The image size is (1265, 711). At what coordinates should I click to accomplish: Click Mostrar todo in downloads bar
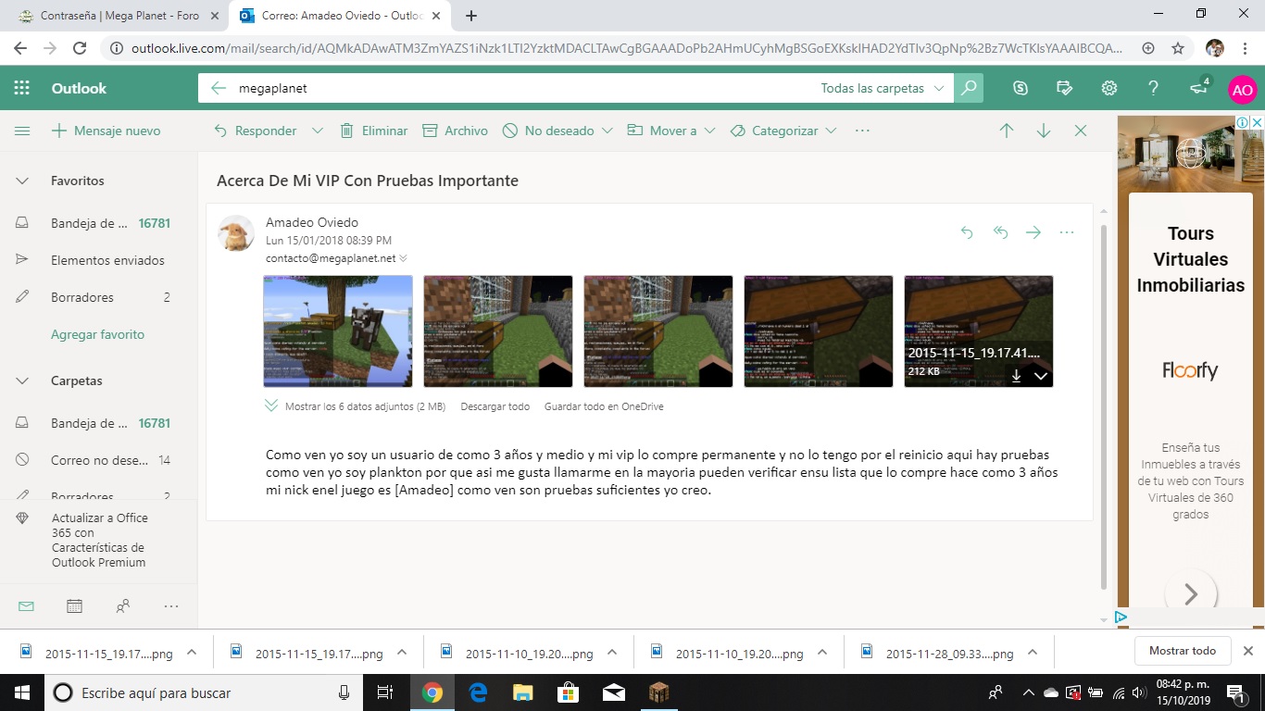click(x=1183, y=651)
